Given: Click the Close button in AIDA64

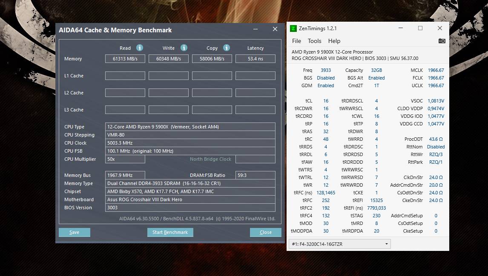Looking at the screenshot, I should pyautogui.click(x=265, y=232).
